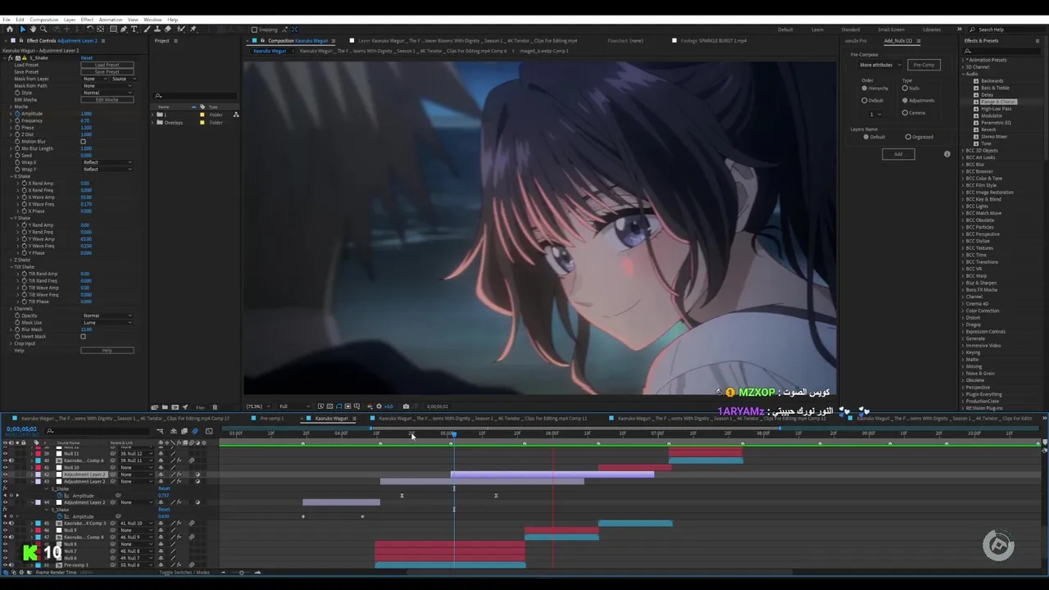The width and height of the screenshot is (1049, 590).
Task: Click the project flowchart icon beside folder 1
Action: click(236, 115)
